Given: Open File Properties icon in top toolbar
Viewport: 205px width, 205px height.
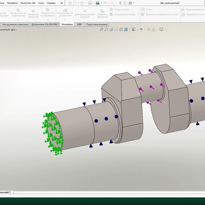Looking at the screenshot, I should [x=125, y=3].
